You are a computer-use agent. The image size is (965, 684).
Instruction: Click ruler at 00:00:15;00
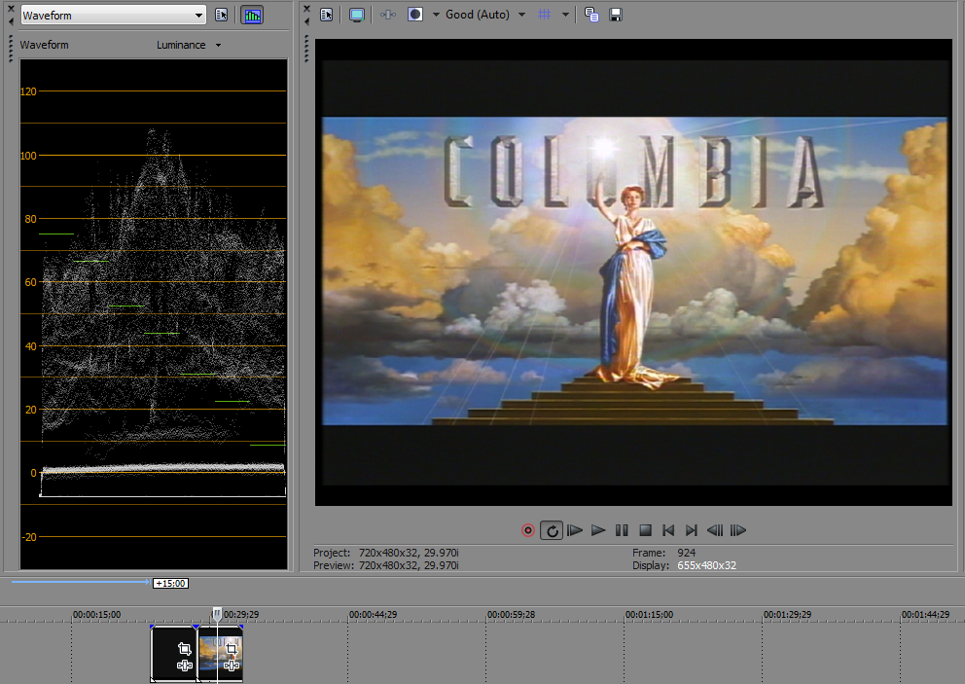(96, 614)
